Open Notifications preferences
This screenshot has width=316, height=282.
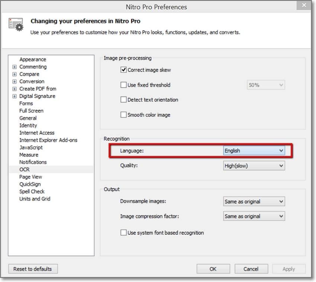[x=33, y=162]
